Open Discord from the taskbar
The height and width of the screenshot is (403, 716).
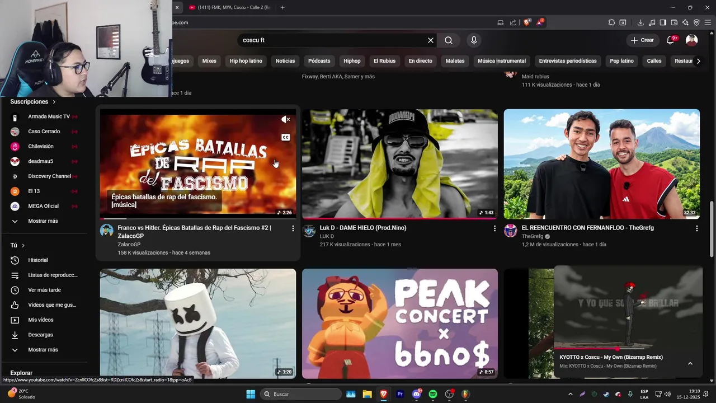tap(417, 394)
